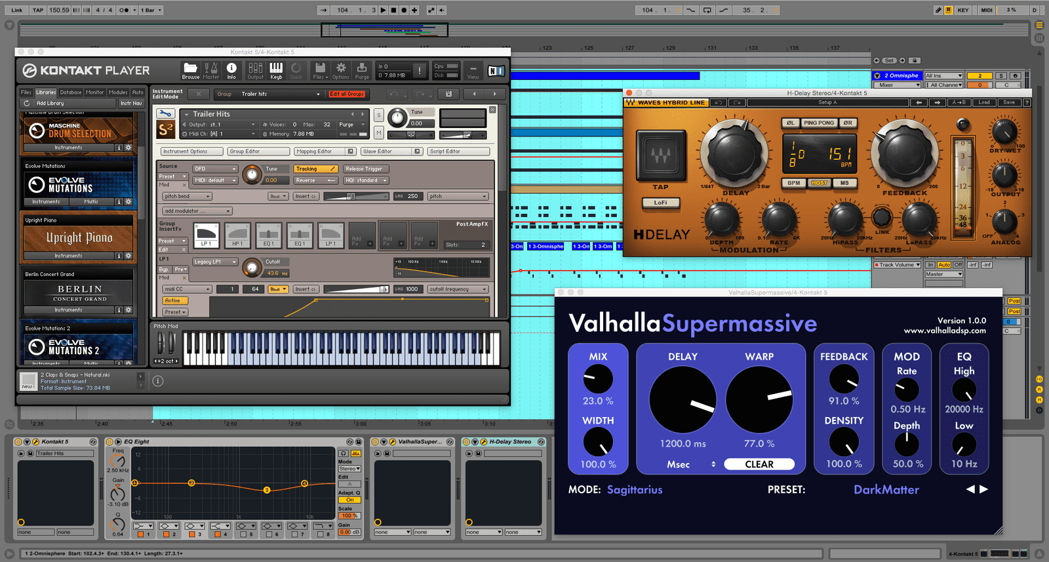Click the Edit all Groups button
The height and width of the screenshot is (562, 1049).
click(347, 94)
